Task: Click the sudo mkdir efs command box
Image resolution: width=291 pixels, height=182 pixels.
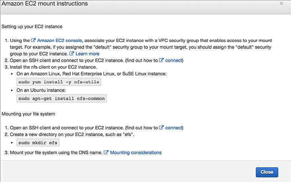Action: click(38, 143)
